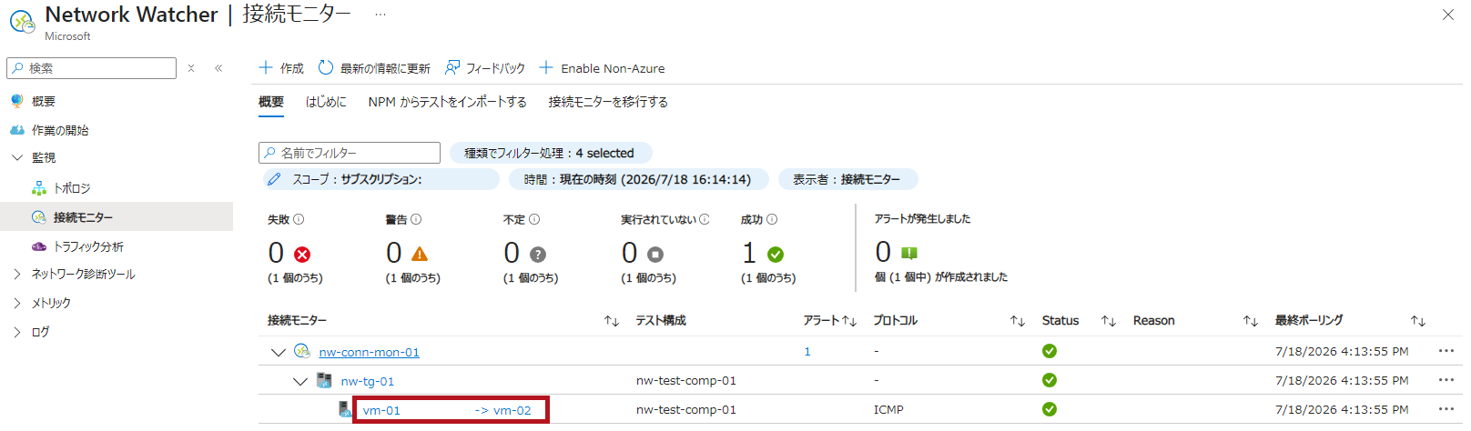Click the green success check summary icon
The width and height of the screenshot is (1471, 431).
coord(776,255)
